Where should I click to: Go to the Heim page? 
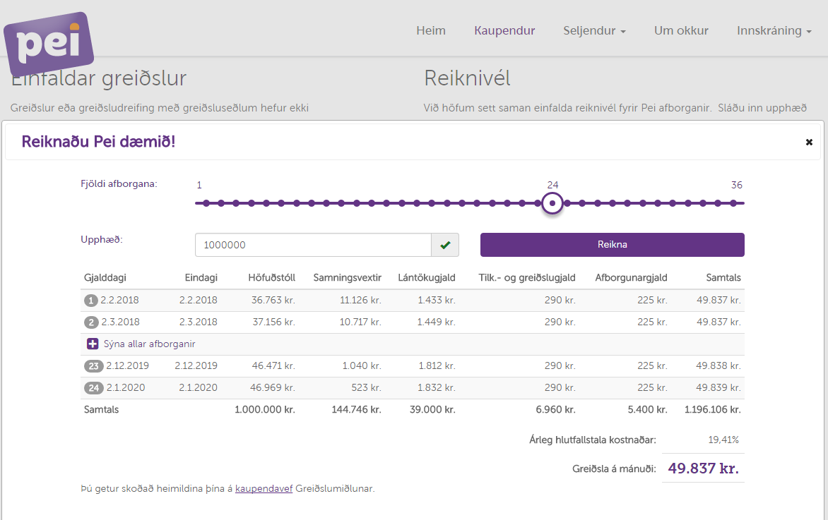(x=430, y=30)
